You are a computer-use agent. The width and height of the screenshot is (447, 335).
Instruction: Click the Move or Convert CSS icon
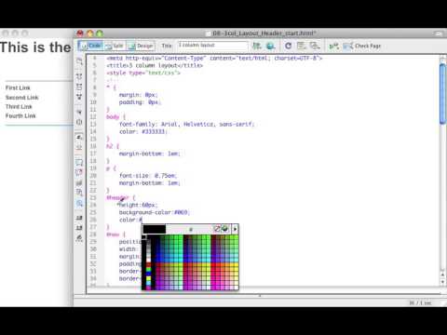79,204
